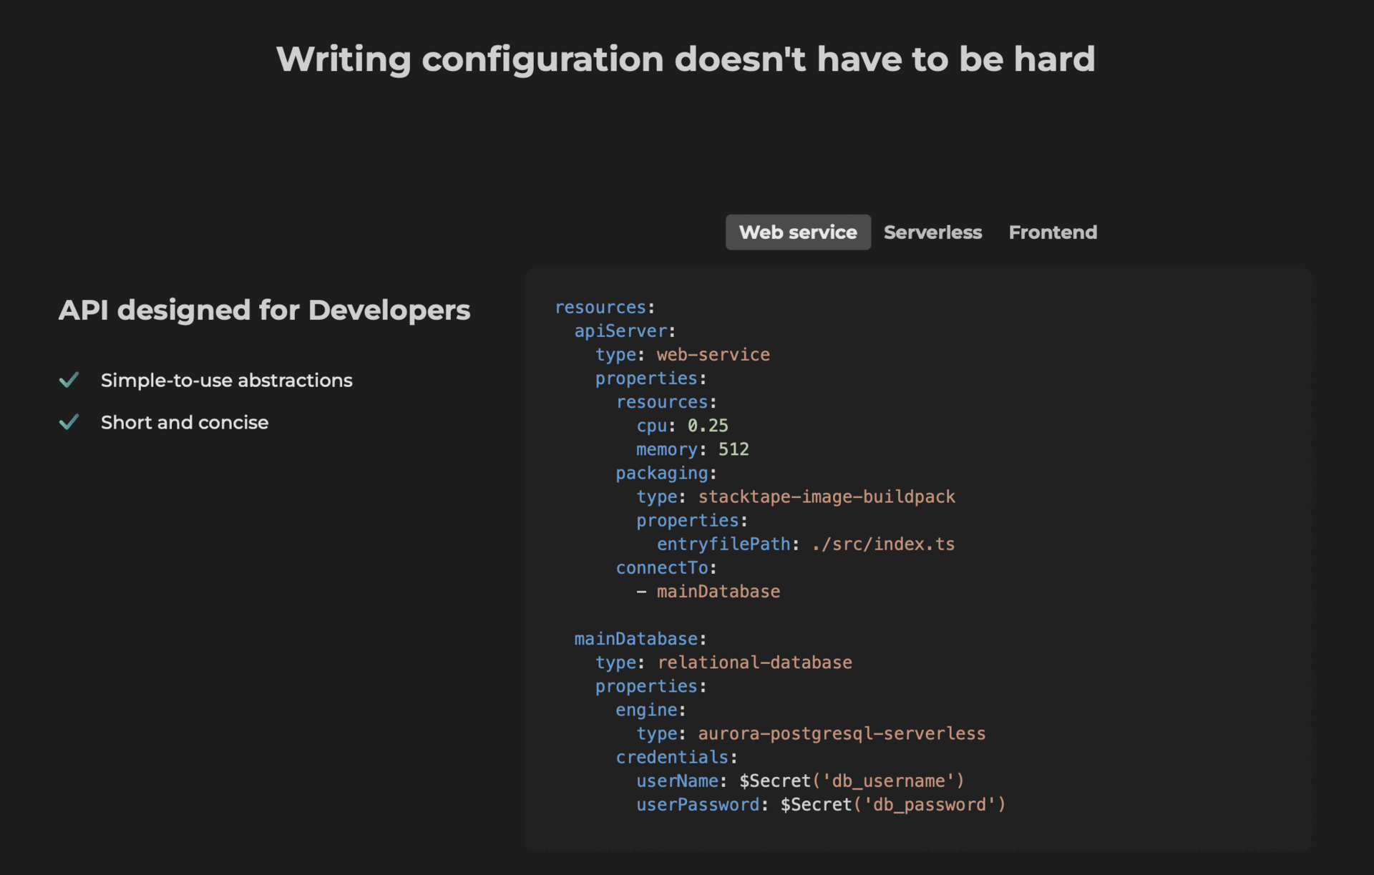Click the aurora-postgresql-serverless engine type
The image size is (1374, 875).
842,734
